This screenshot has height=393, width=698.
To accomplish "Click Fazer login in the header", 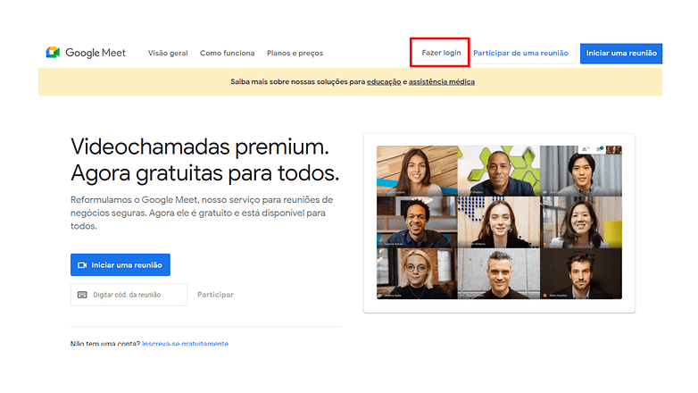I will pos(441,53).
